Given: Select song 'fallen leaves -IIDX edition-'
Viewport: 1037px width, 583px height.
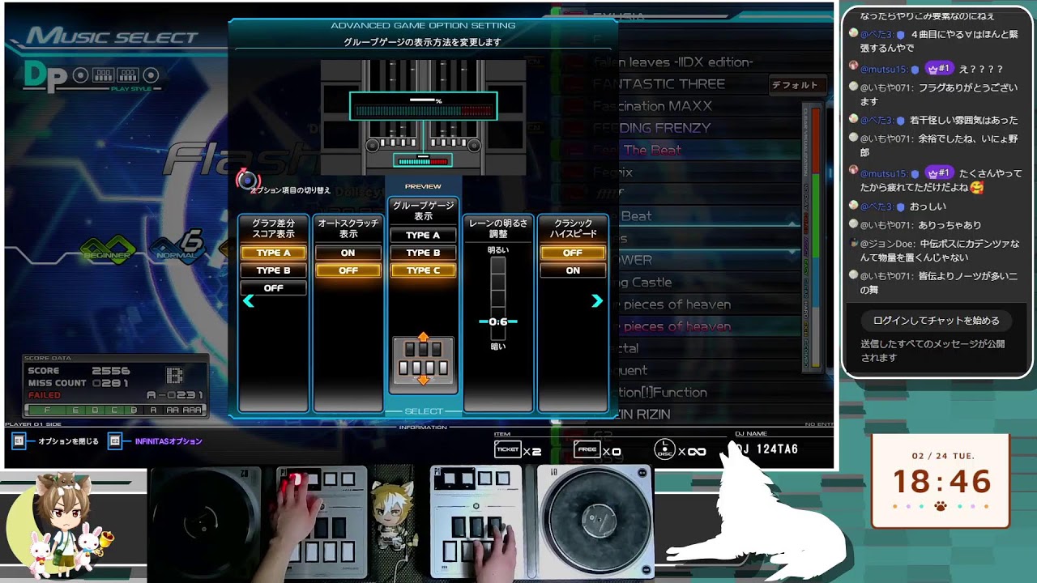Looking at the screenshot, I should click(673, 62).
